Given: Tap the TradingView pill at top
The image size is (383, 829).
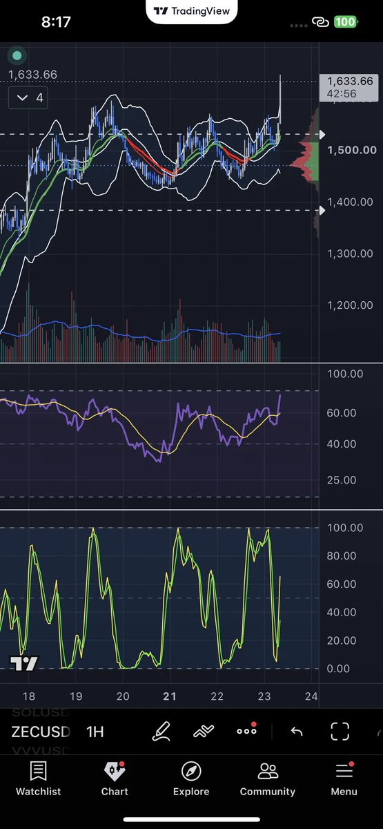Looking at the screenshot, I should pos(192,12).
